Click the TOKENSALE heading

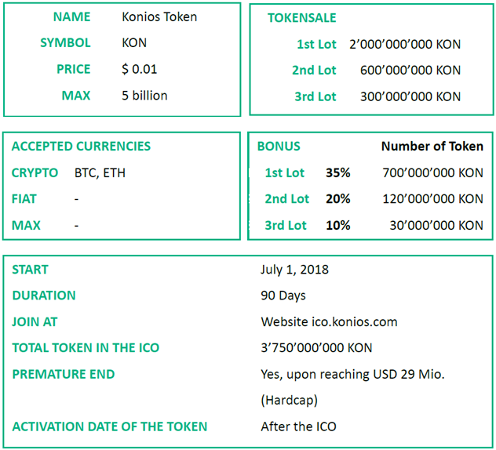pos(301,18)
